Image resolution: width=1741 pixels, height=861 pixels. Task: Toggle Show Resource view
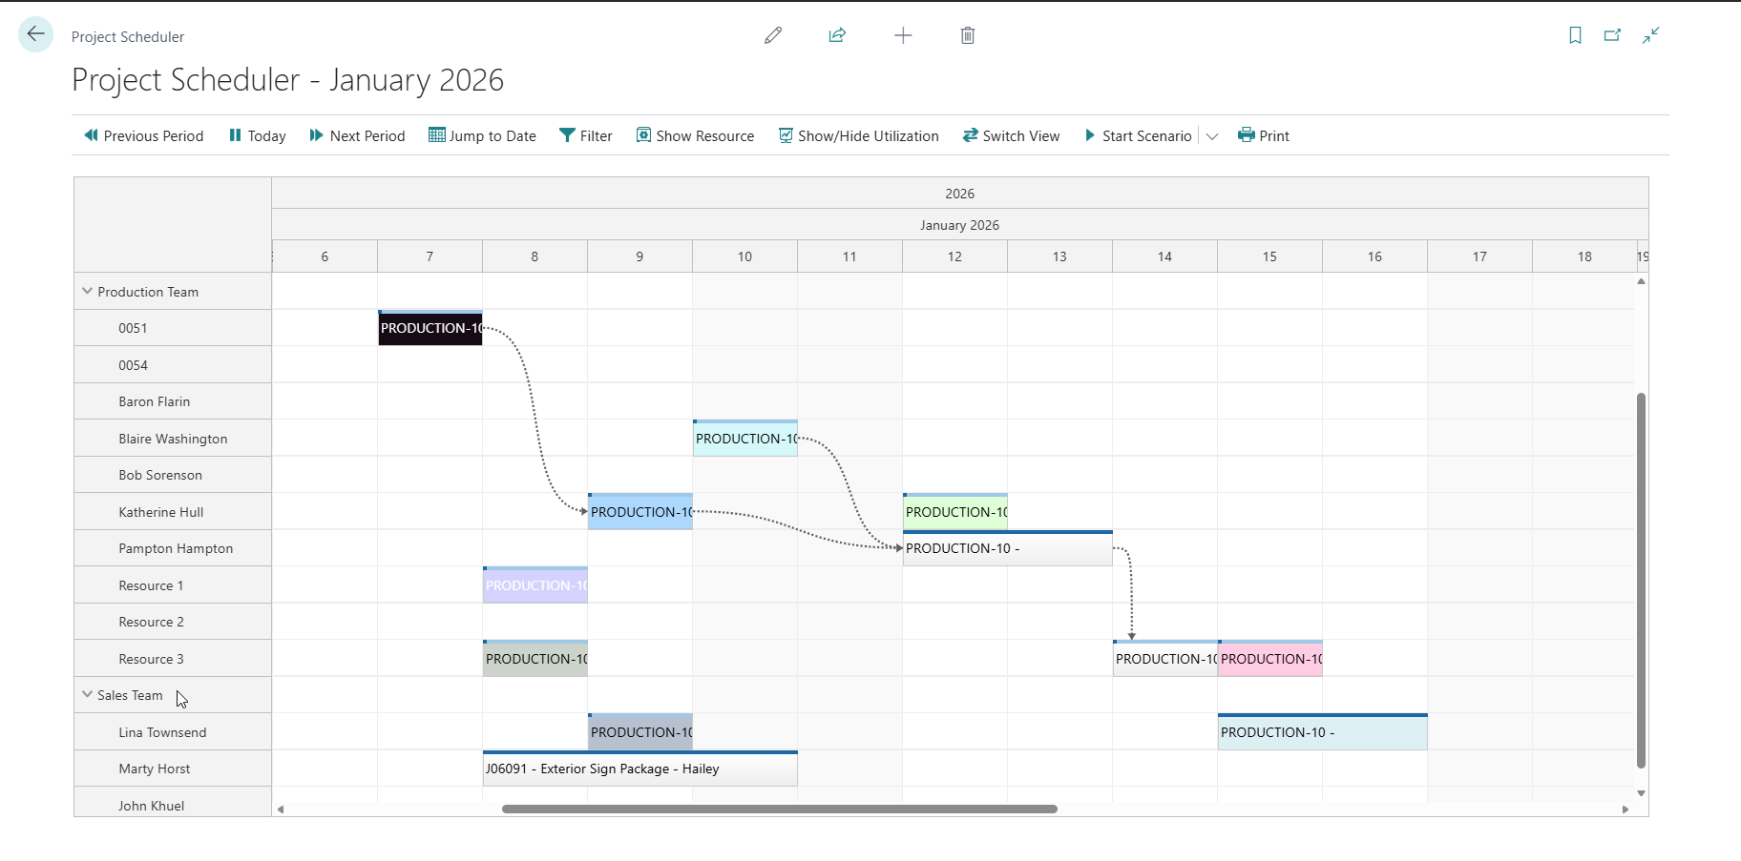[695, 136]
